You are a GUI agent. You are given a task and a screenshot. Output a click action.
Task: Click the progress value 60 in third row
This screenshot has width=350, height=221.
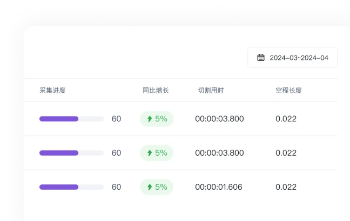click(116, 187)
